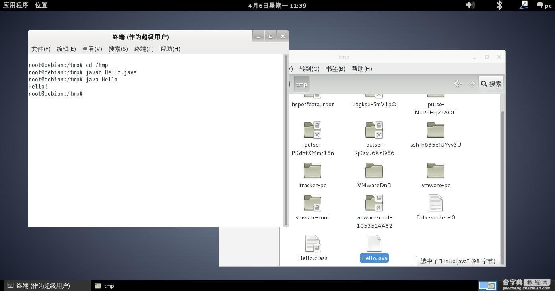Open the pc user chat menu
The height and width of the screenshot is (291, 555).
544,5
